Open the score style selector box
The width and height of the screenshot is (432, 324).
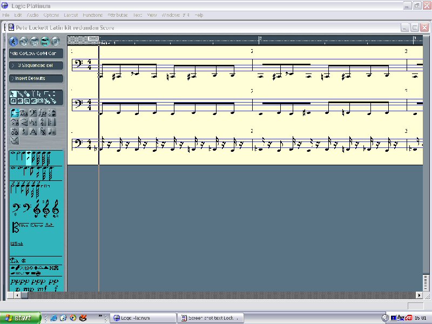[x=36, y=53]
